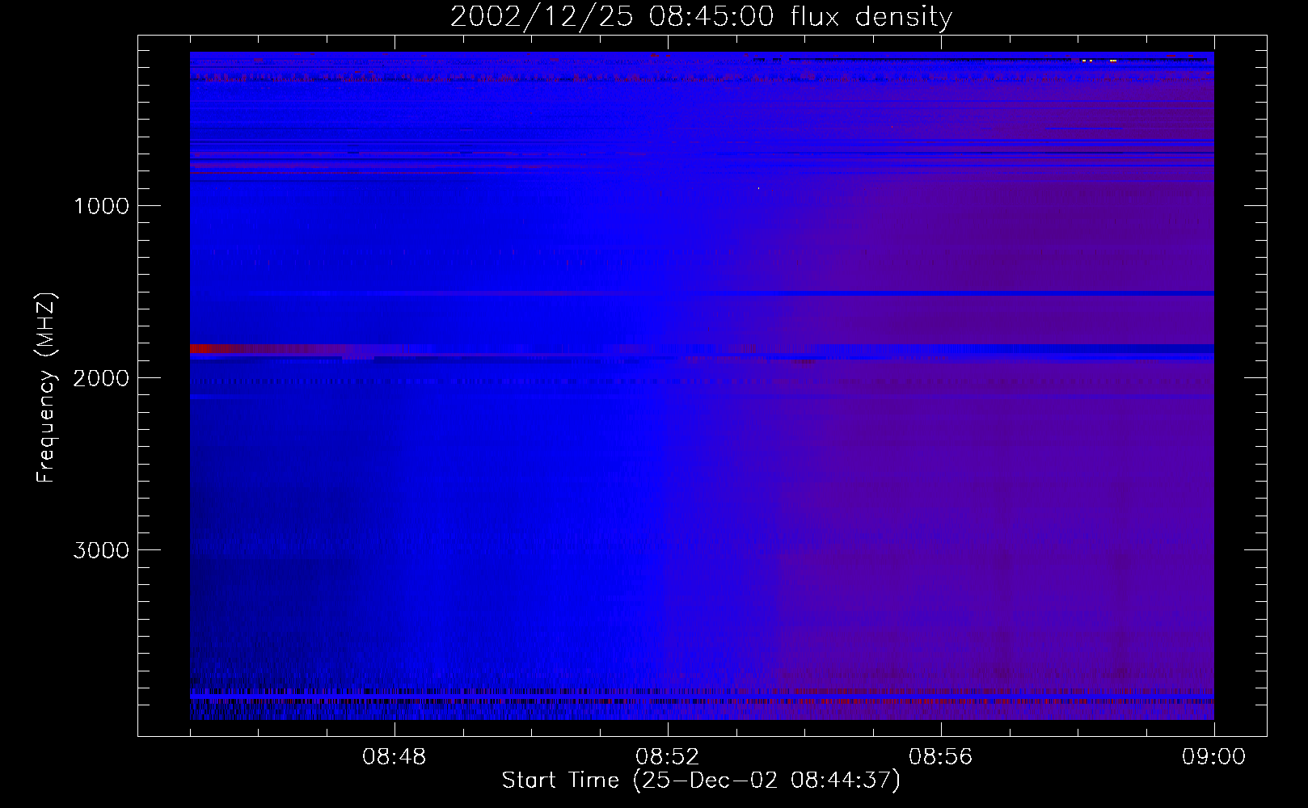The image size is (1308, 808).
Task: Select the 09:00 time axis label
Action: pos(1214,757)
